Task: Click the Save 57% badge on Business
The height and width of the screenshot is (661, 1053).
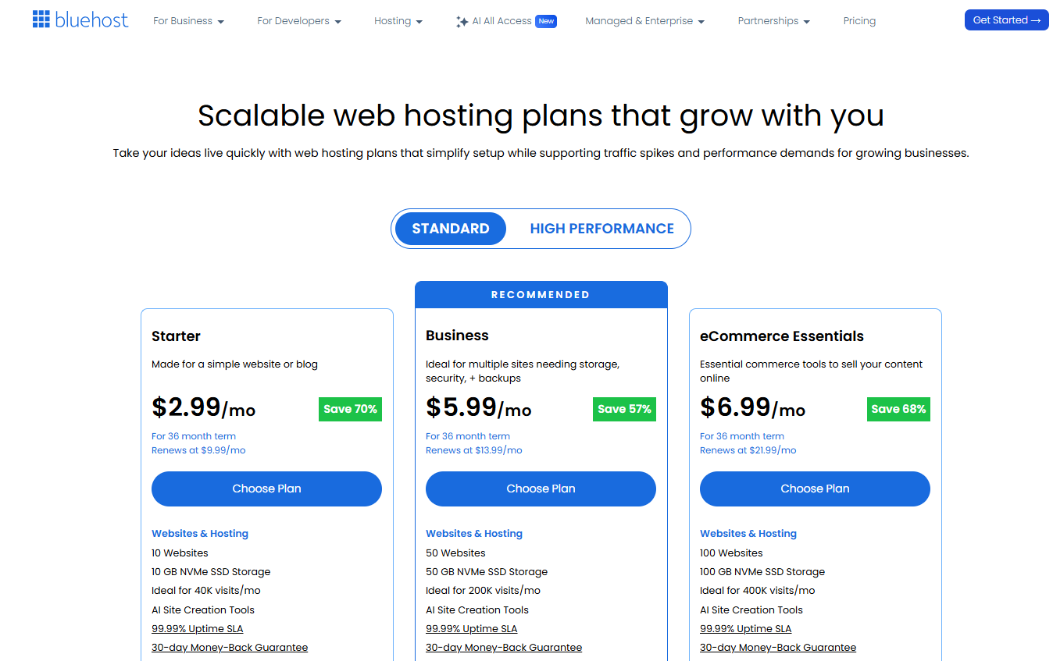Action: click(x=624, y=409)
